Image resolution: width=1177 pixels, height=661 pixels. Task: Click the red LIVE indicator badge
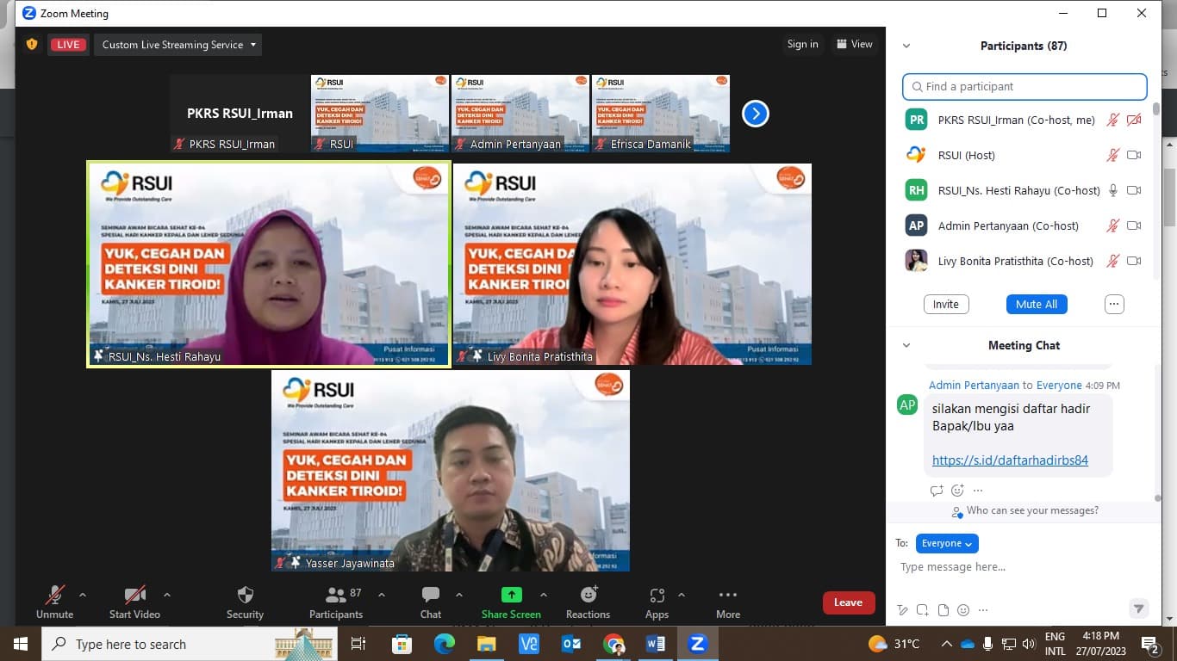coord(68,45)
